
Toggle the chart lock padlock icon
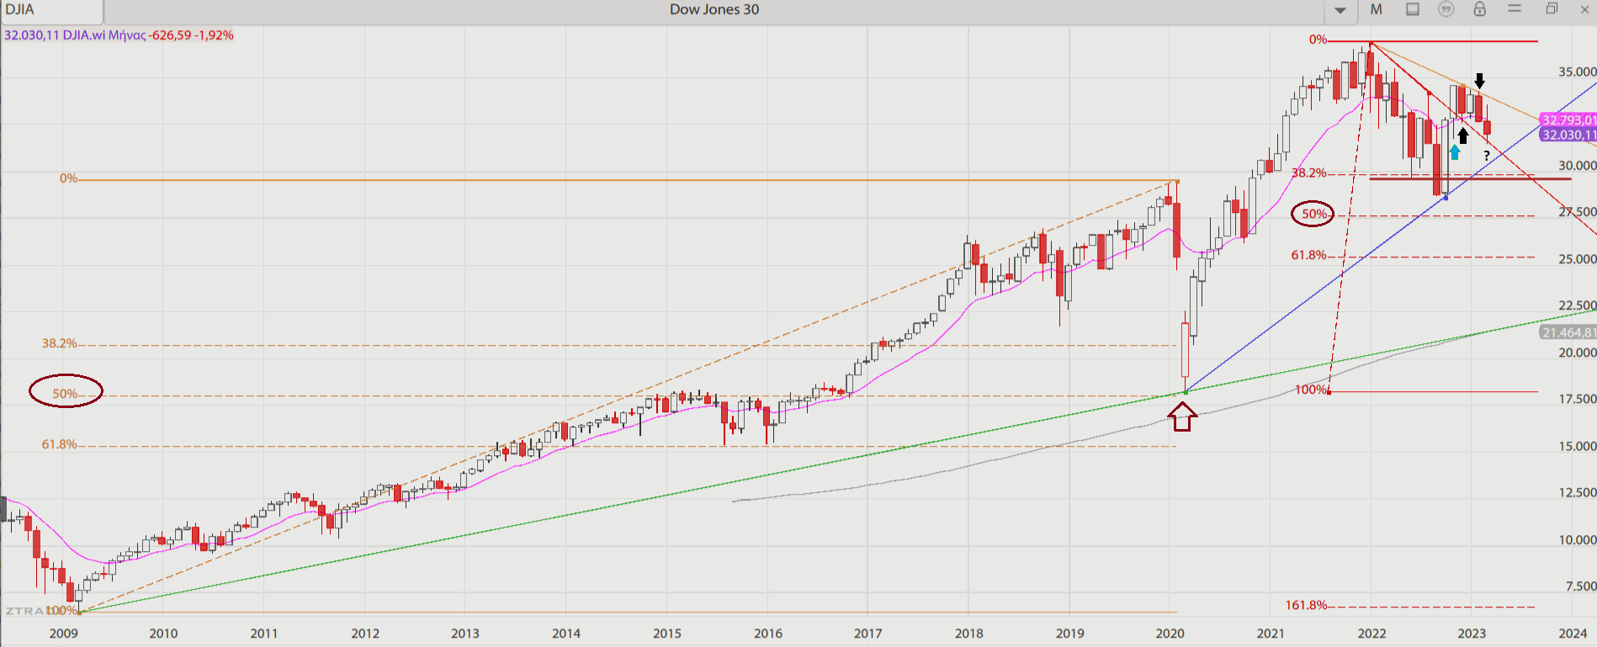[1480, 9]
